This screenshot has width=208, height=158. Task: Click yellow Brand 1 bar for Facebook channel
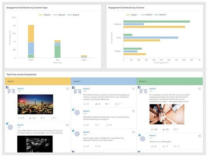154,27
